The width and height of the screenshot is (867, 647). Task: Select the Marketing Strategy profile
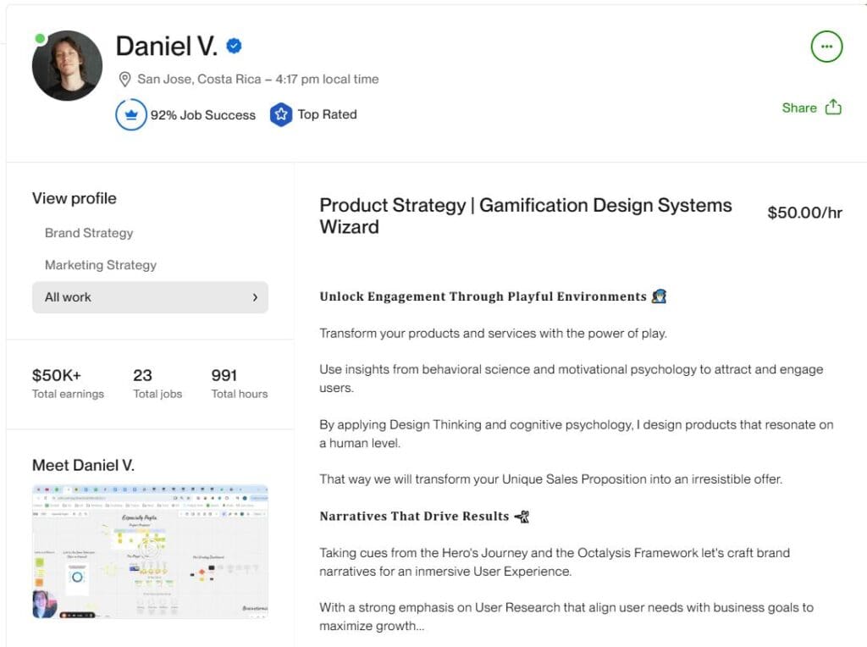coord(101,265)
